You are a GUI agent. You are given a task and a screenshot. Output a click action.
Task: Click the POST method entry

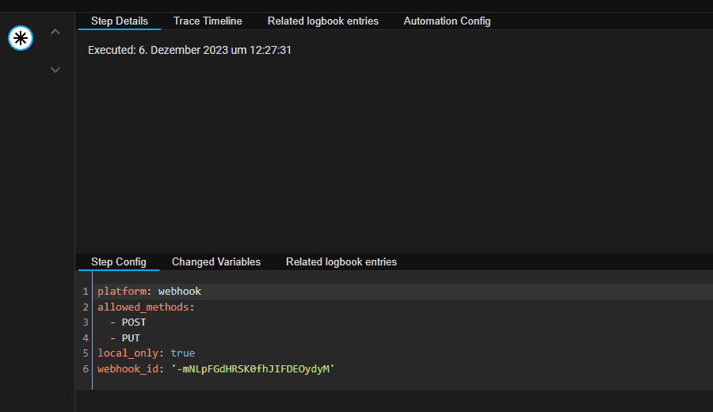134,322
